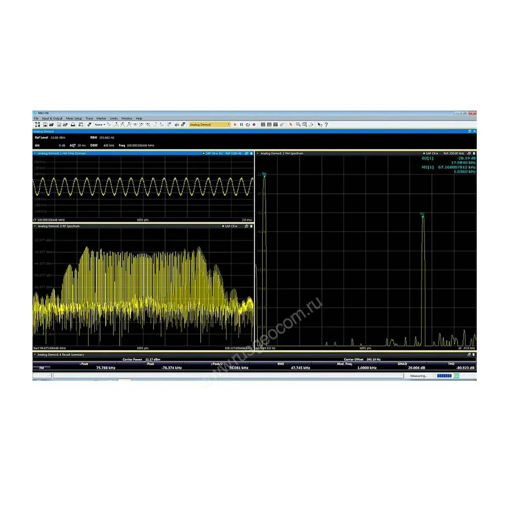
Task: Click the FM row in Result Summary
Action: [42, 368]
